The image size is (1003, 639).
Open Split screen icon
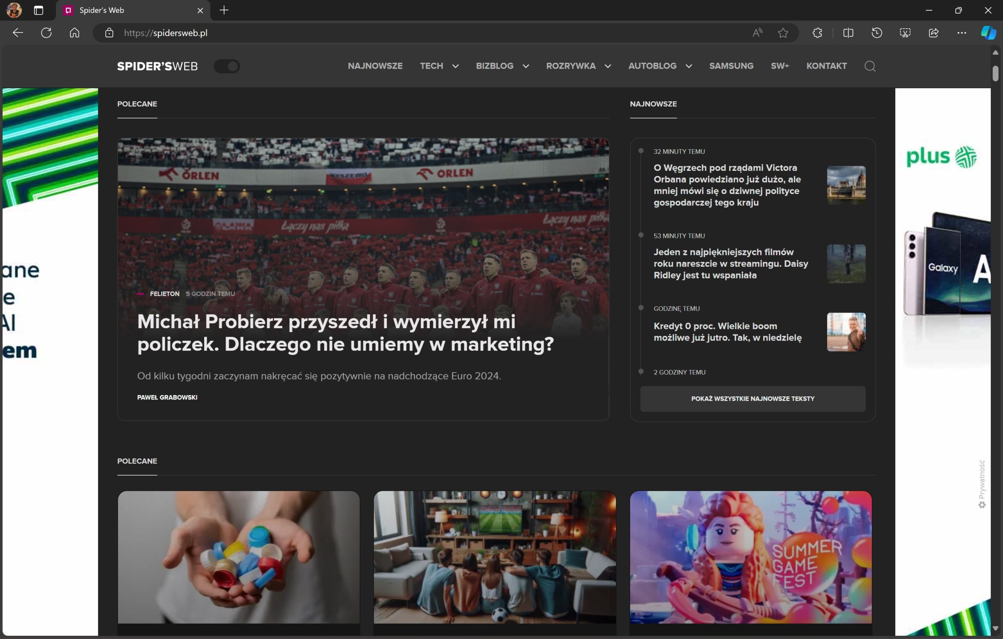coord(849,33)
